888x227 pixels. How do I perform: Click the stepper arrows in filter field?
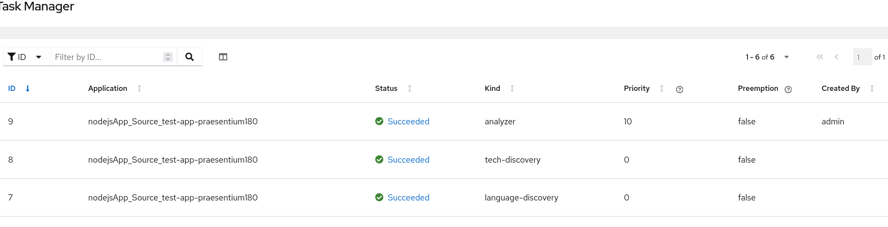(168, 57)
